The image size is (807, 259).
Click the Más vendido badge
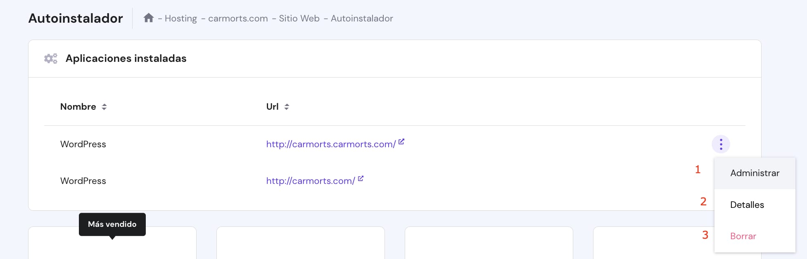coord(112,224)
